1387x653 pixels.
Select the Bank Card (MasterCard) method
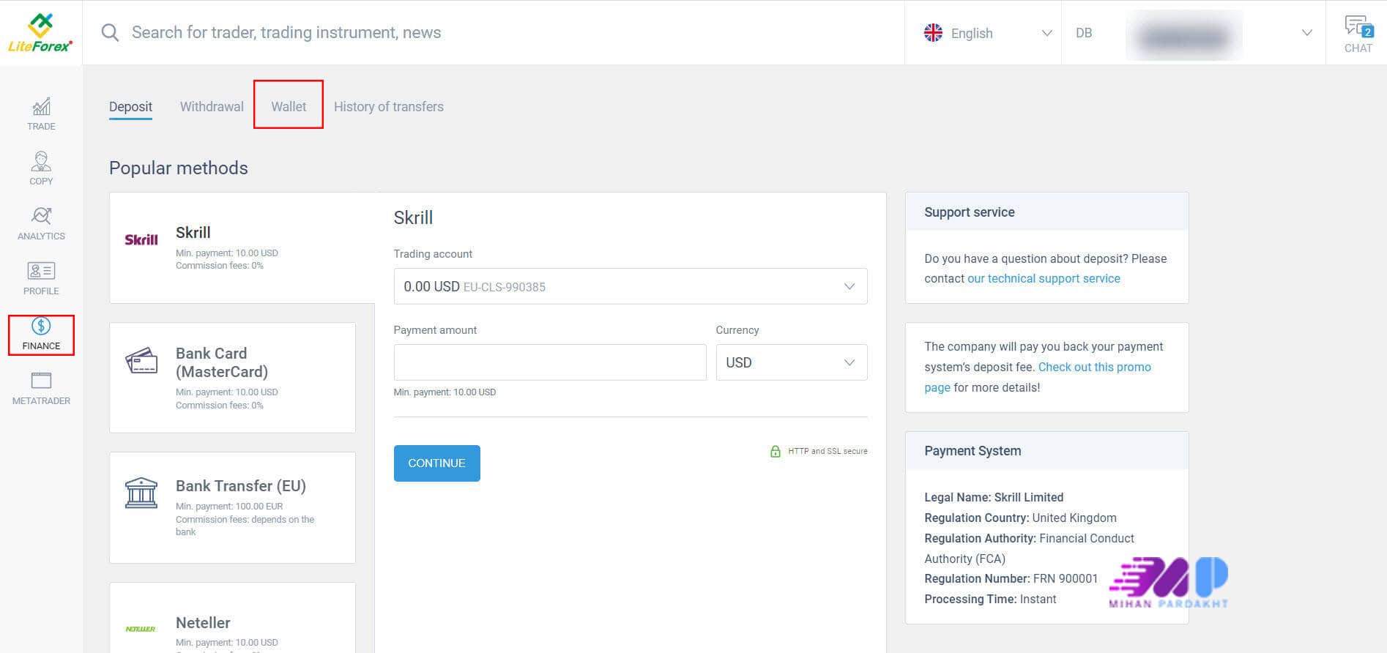(232, 378)
